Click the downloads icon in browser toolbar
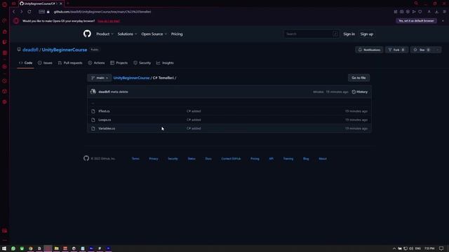The width and height of the screenshot is (449, 252). (x=436, y=12)
